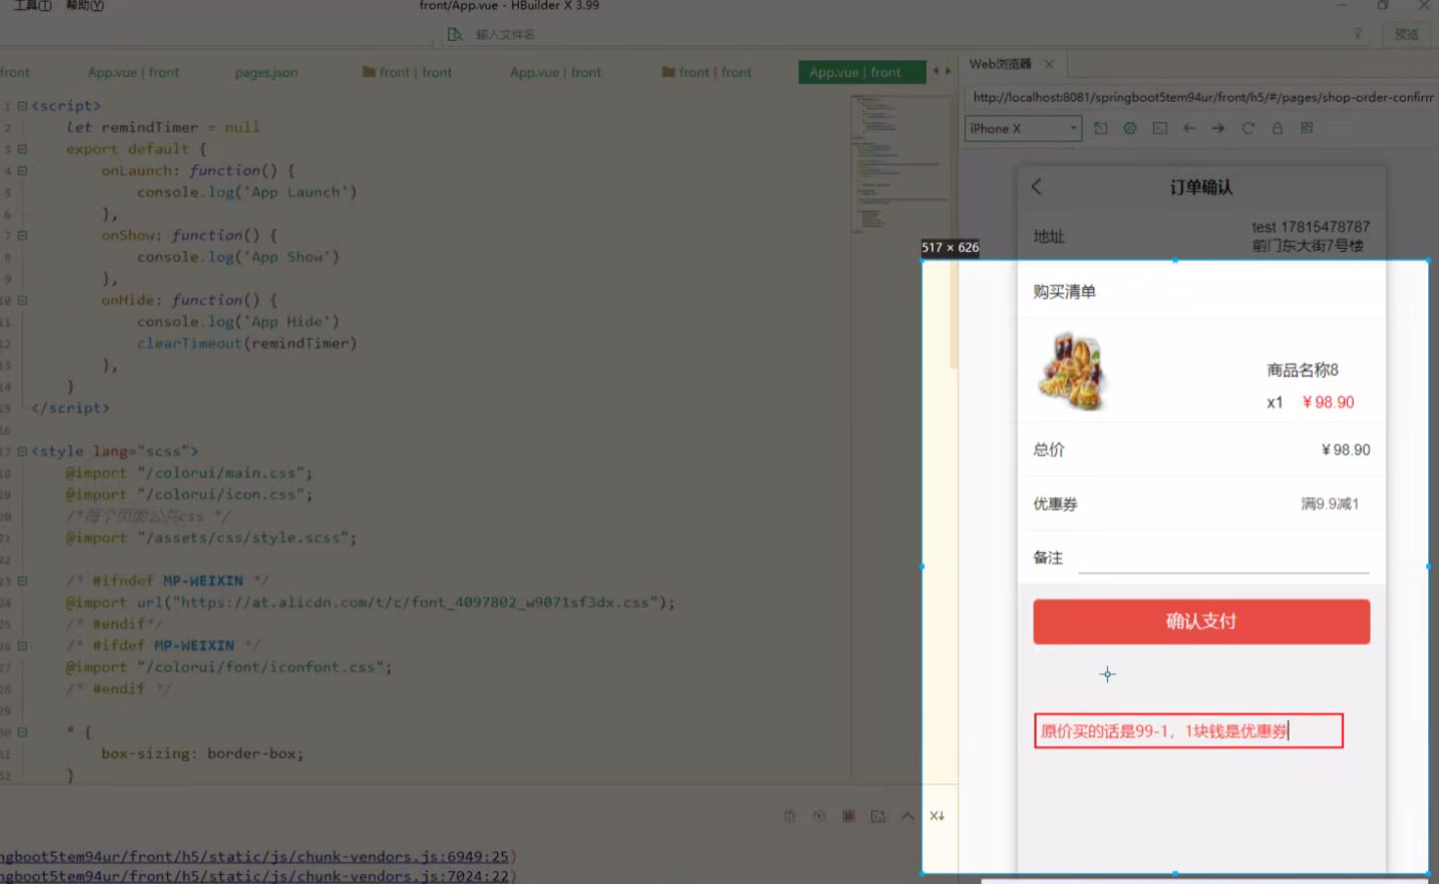Open a new terminal from console toolbar
This screenshot has width=1439, height=884.
tap(878, 817)
